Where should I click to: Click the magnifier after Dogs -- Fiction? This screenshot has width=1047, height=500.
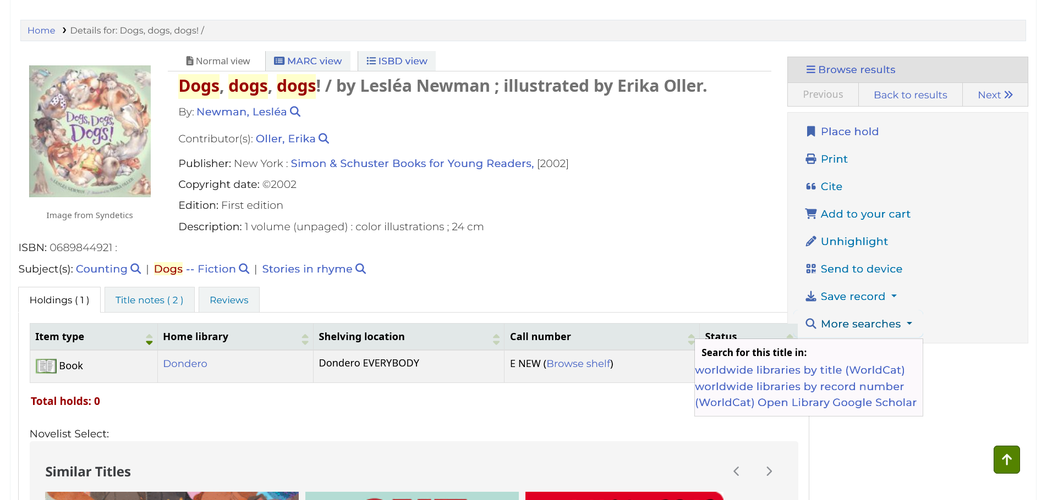coord(244,269)
